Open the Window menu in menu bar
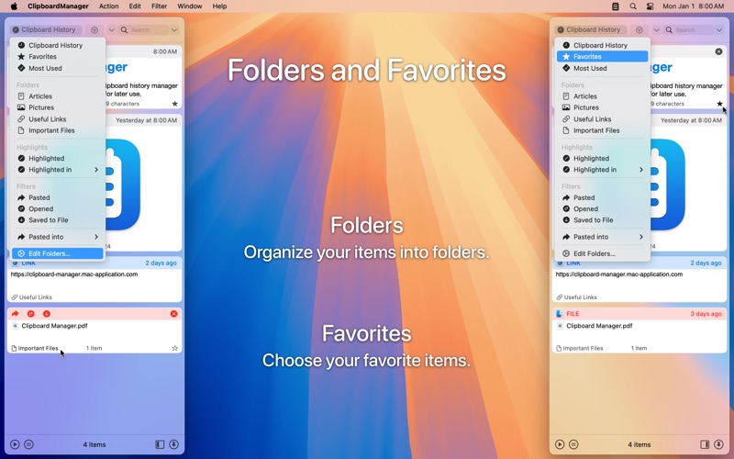This screenshot has height=459, width=734. click(x=190, y=6)
